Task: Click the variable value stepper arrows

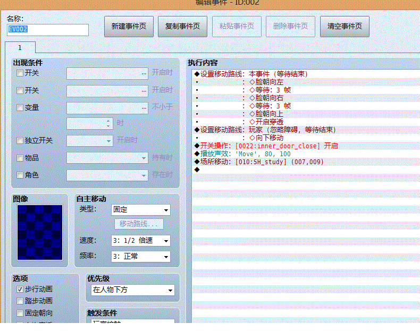Action: (108, 123)
